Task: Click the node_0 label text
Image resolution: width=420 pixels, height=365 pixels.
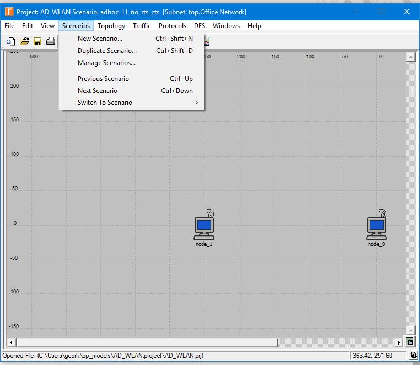Action: (x=376, y=244)
